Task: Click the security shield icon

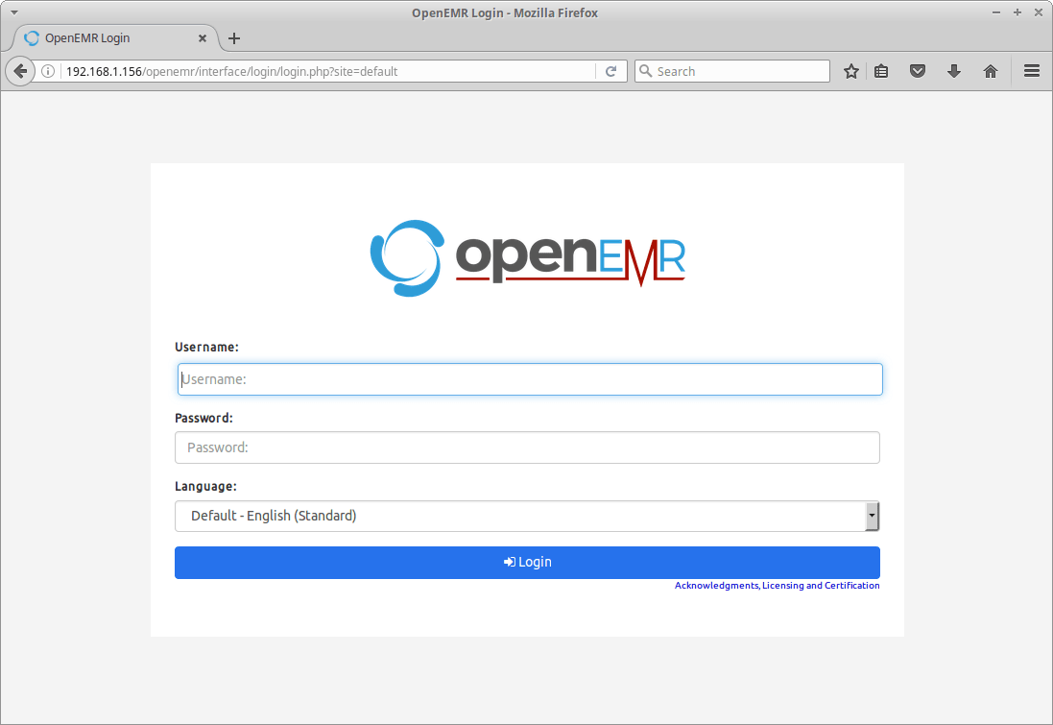Action: pyautogui.click(x=917, y=70)
